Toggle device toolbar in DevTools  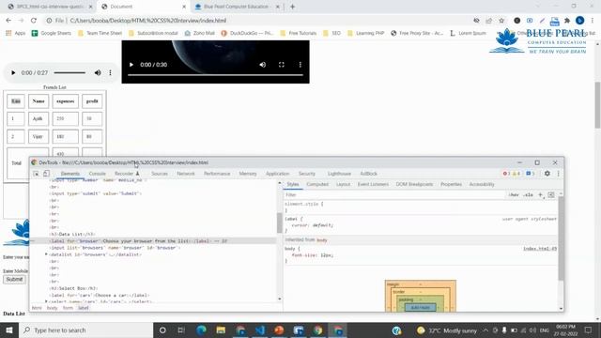(46, 174)
